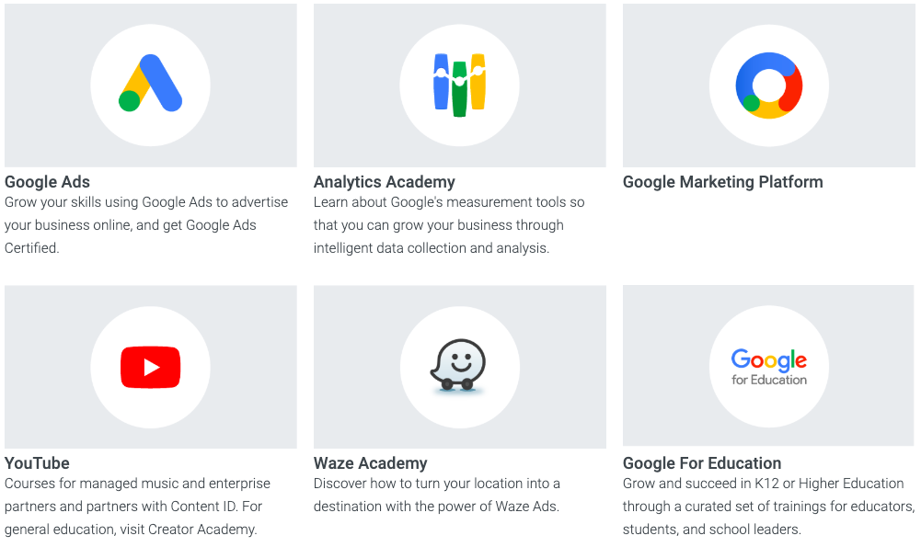Select the Google For Education heading
Screen dimensions: 921x547
(x=702, y=463)
